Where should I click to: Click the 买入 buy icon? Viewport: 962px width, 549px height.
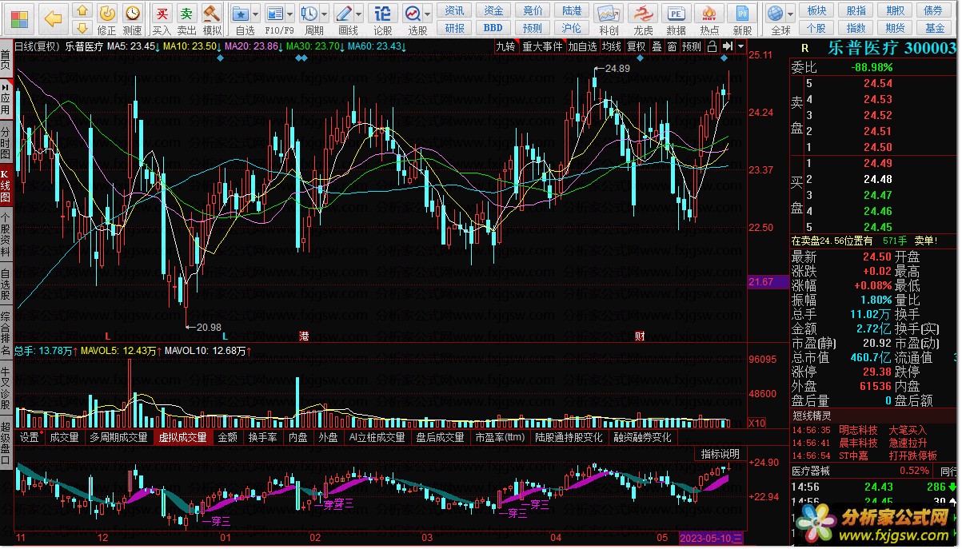pos(162,13)
